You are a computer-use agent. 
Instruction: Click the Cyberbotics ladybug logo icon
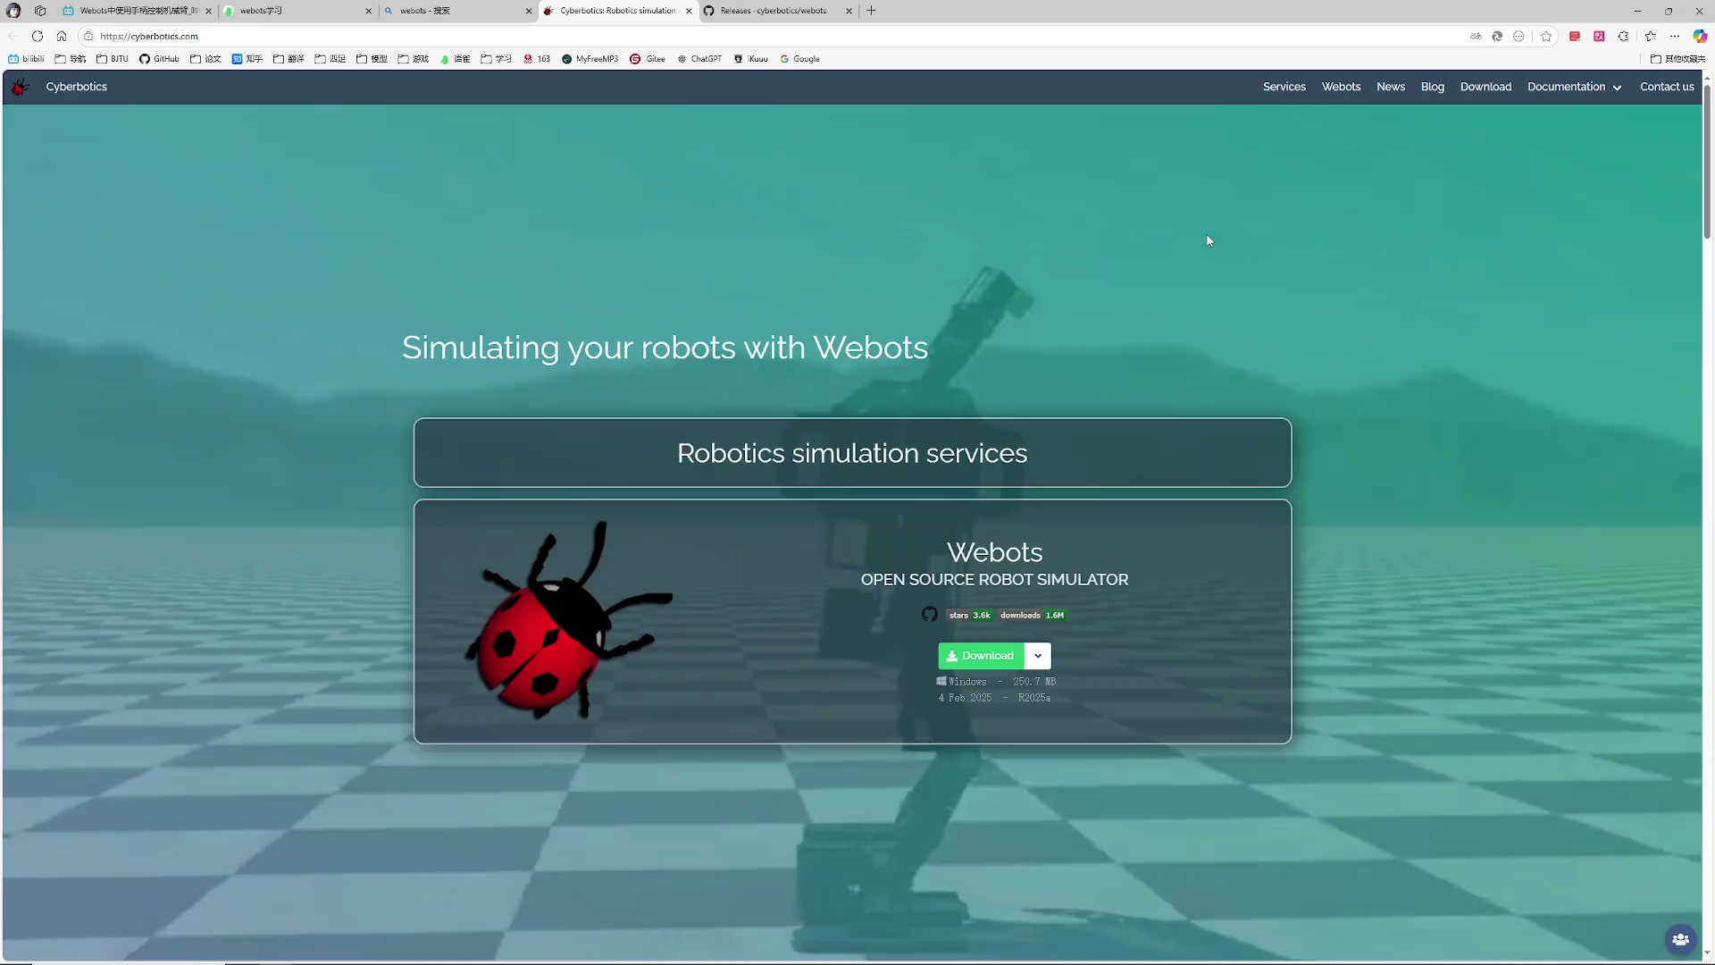[21, 87]
